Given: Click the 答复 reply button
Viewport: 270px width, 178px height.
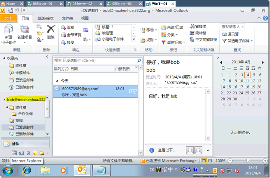Looking at the screenshot, I should tap(67, 27).
